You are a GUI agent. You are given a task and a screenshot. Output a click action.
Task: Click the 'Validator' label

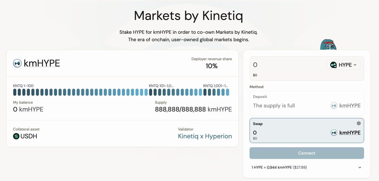click(x=186, y=129)
